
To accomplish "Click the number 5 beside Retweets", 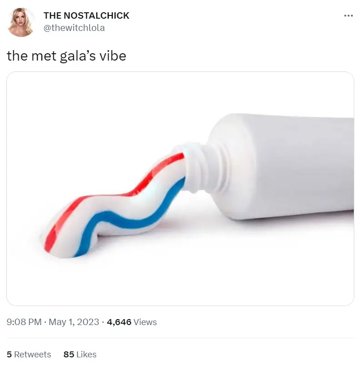I will [9, 354].
